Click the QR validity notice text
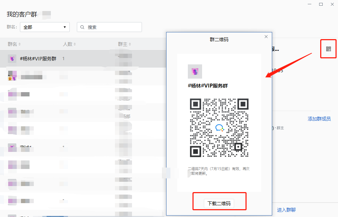Viewport: 338px width, 217px height. (x=219, y=171)
